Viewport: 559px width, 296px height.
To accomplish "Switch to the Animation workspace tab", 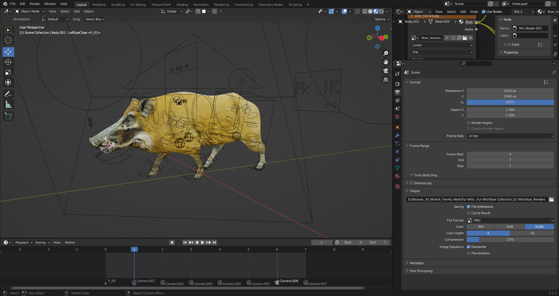I will tap(201, 4).
